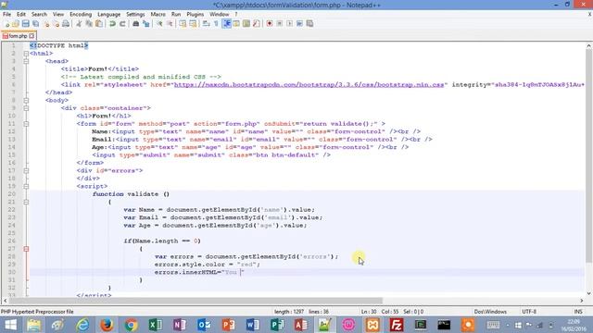
Task: Toggle Show all characters pilcrow icon
Action: click(216, 24)
